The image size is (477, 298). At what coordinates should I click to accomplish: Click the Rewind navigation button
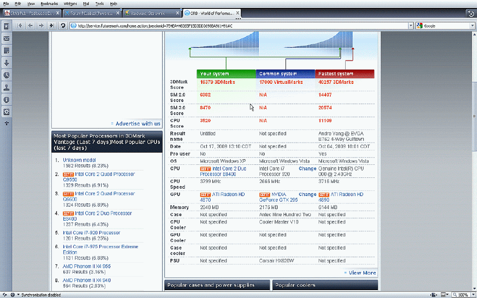[x=20, y=26]
